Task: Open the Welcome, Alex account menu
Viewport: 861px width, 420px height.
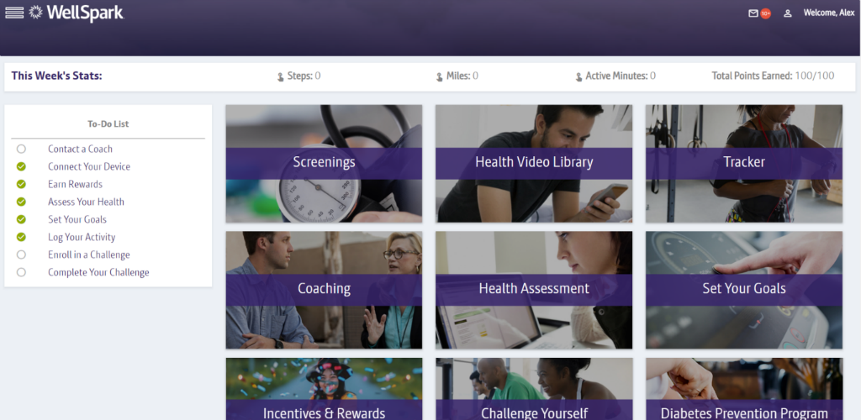Action: [x=828, y=13]
